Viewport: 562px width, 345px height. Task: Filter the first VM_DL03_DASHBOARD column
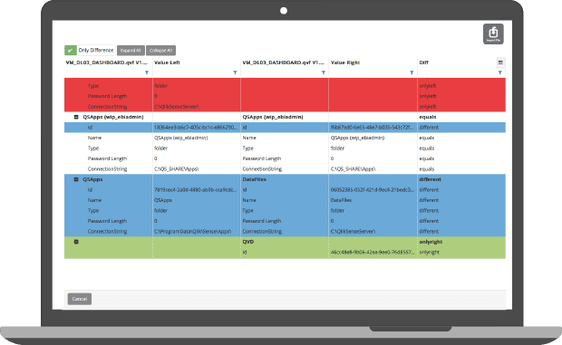pos(147,72)
